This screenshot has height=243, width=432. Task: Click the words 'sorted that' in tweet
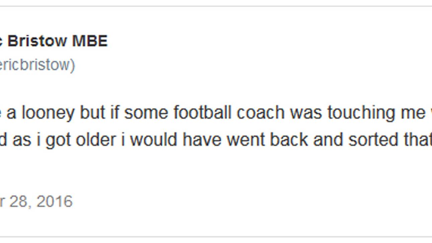tap(390, 139)
